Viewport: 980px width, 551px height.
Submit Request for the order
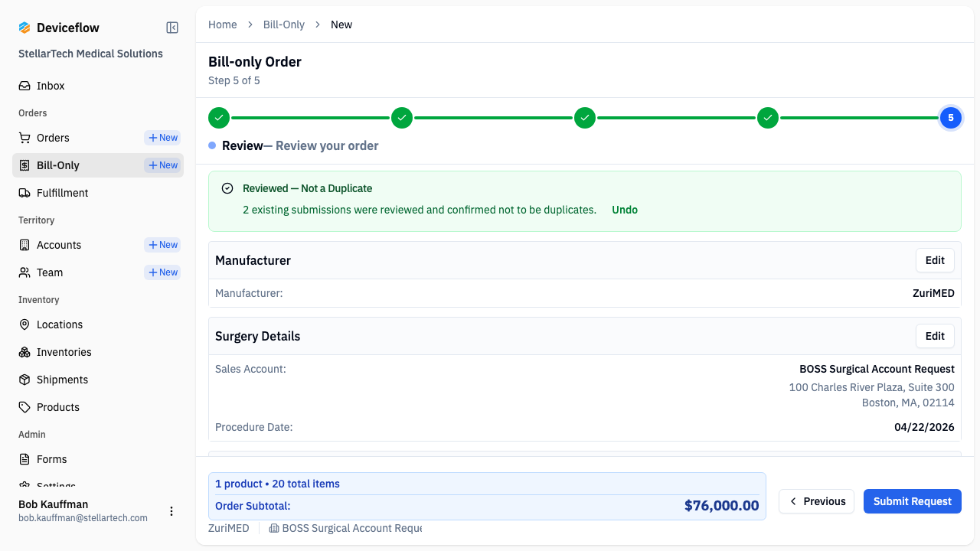[913, 501]
